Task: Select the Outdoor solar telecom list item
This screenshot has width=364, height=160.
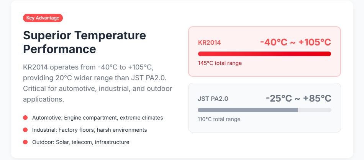Action: (x=80, y=142)
